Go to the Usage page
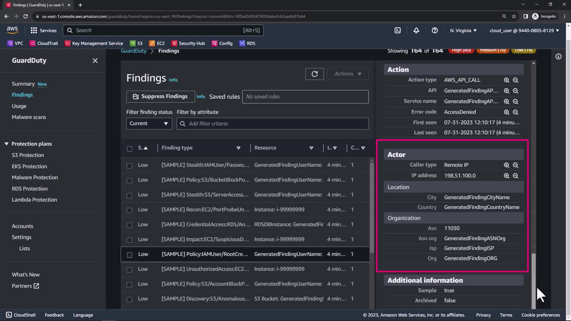 [x=19, y=106]
